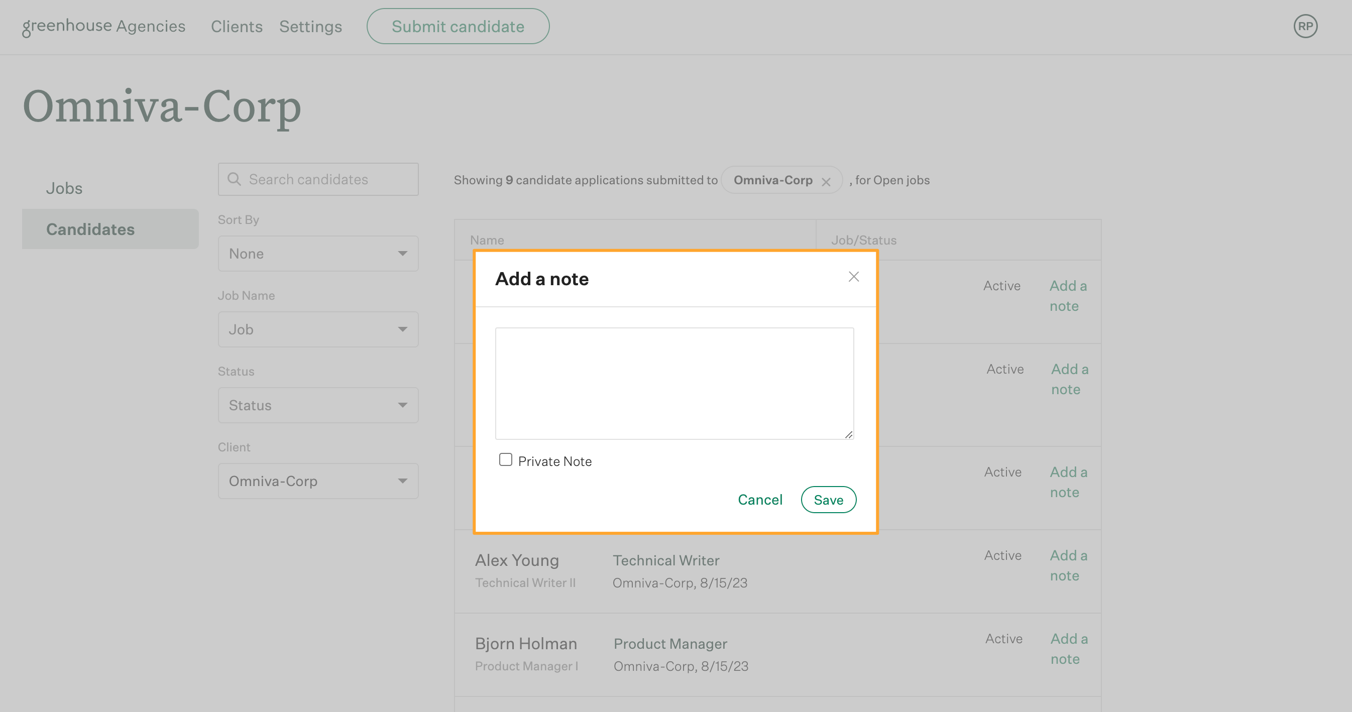Click the Name column header
The height and width of the screenshot is (712, 1352).
click(487, 241)
